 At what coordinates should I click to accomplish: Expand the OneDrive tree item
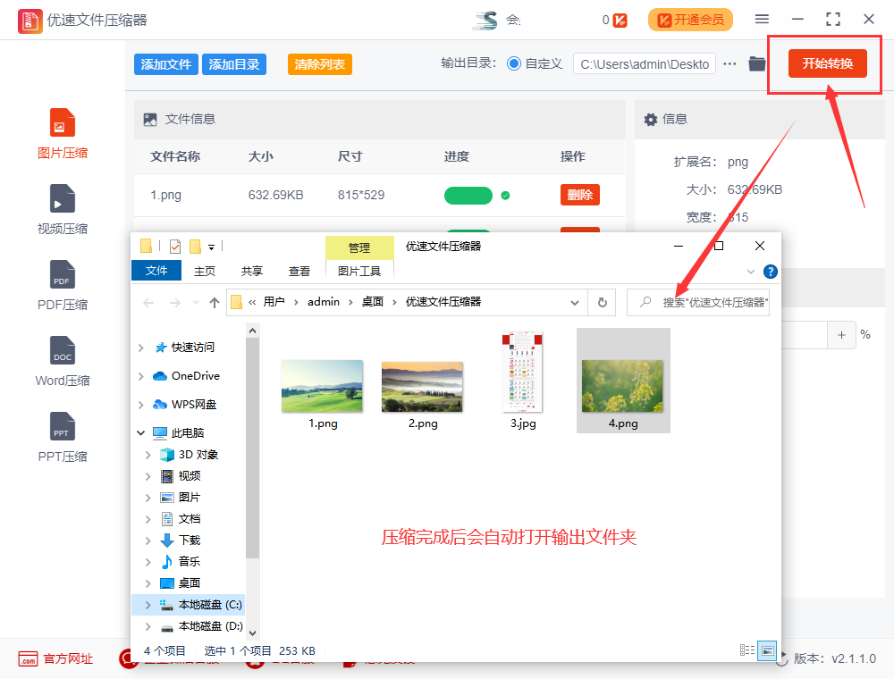pyautogui.click(x=141, y=375)
